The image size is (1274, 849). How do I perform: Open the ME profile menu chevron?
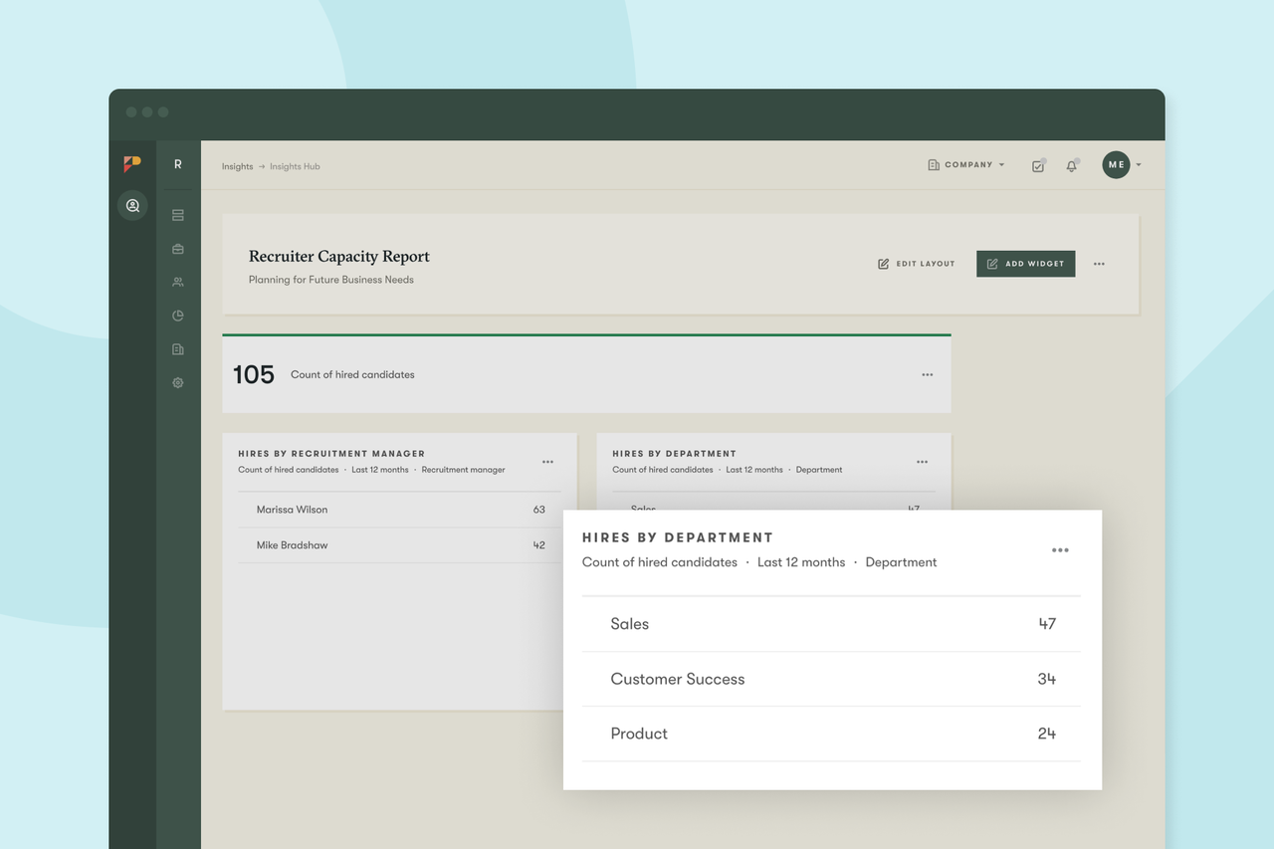point(1139,165)
